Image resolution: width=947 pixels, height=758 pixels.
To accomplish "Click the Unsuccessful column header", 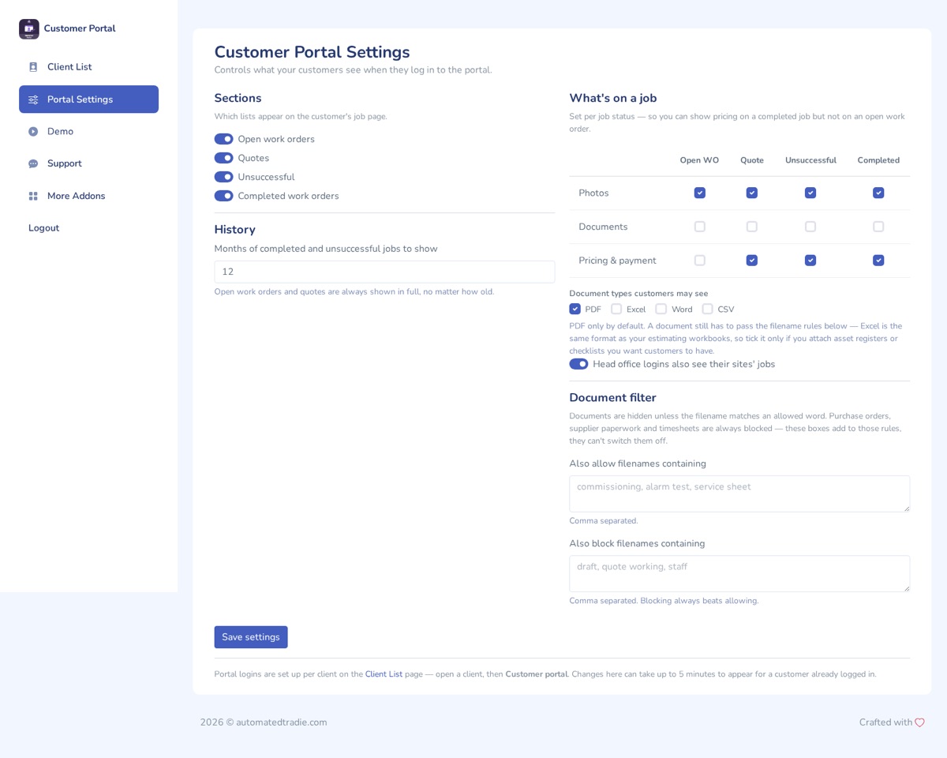I will 810,160.
